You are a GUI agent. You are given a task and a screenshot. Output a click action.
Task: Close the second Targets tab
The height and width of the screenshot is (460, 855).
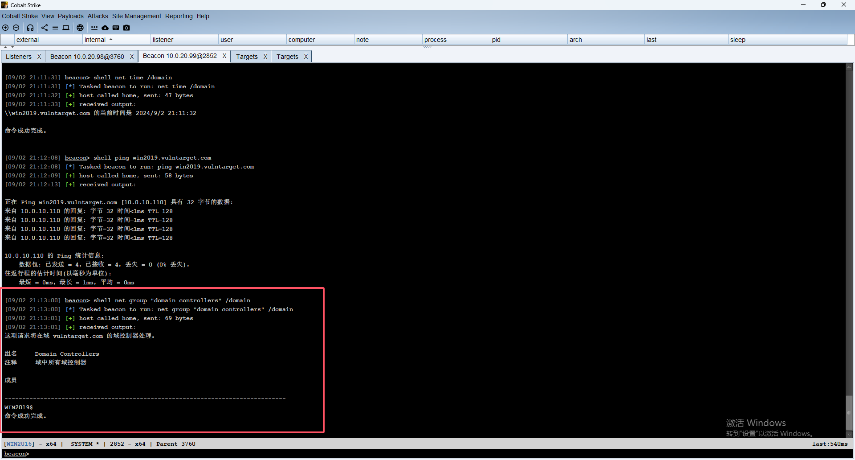(x=306, y=57)
